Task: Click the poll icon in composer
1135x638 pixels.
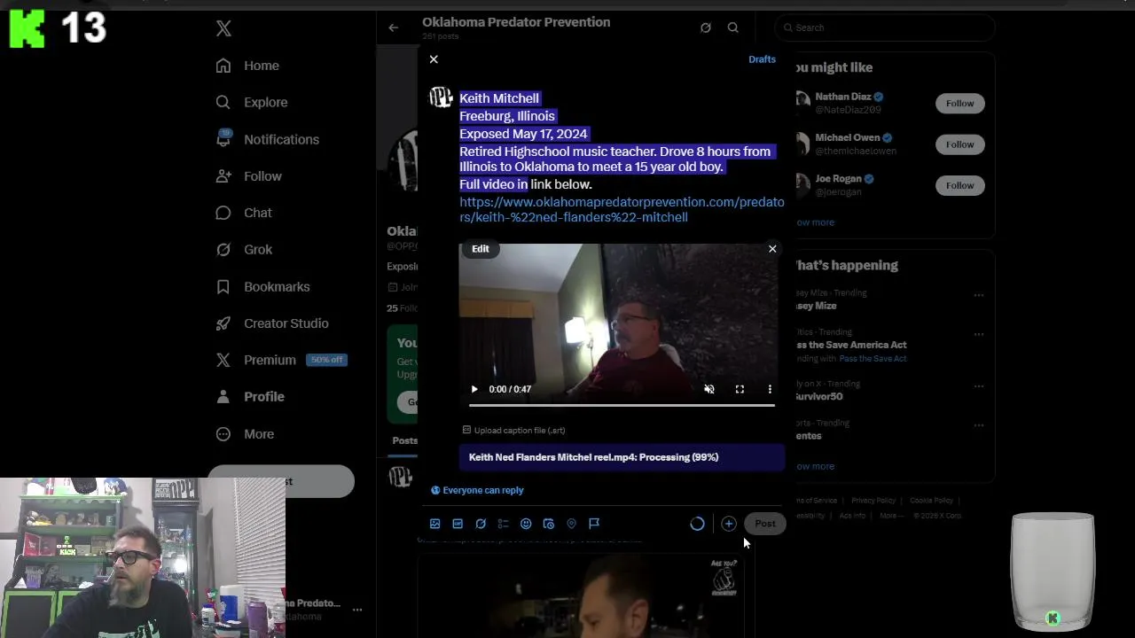Action: 503,524
